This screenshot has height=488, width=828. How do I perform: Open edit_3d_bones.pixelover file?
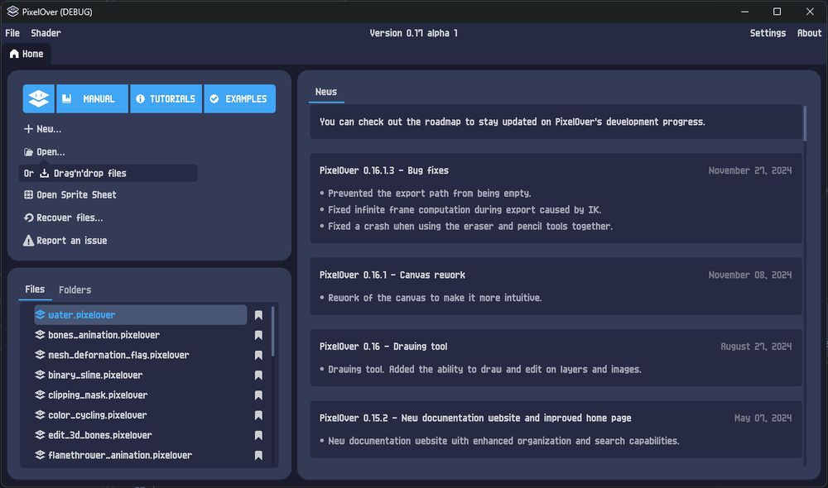(141, 435)
